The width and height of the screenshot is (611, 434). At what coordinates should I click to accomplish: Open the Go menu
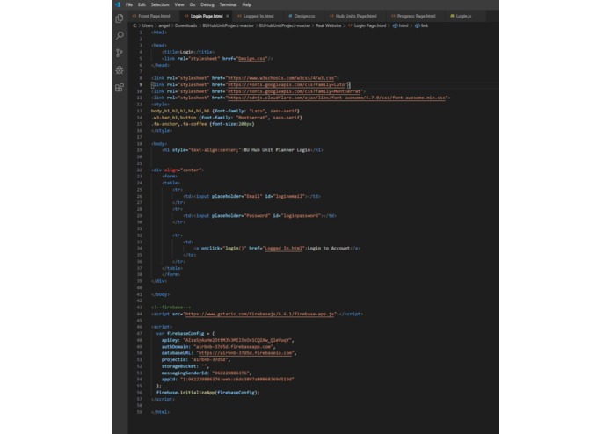click(x=193, y=4)
